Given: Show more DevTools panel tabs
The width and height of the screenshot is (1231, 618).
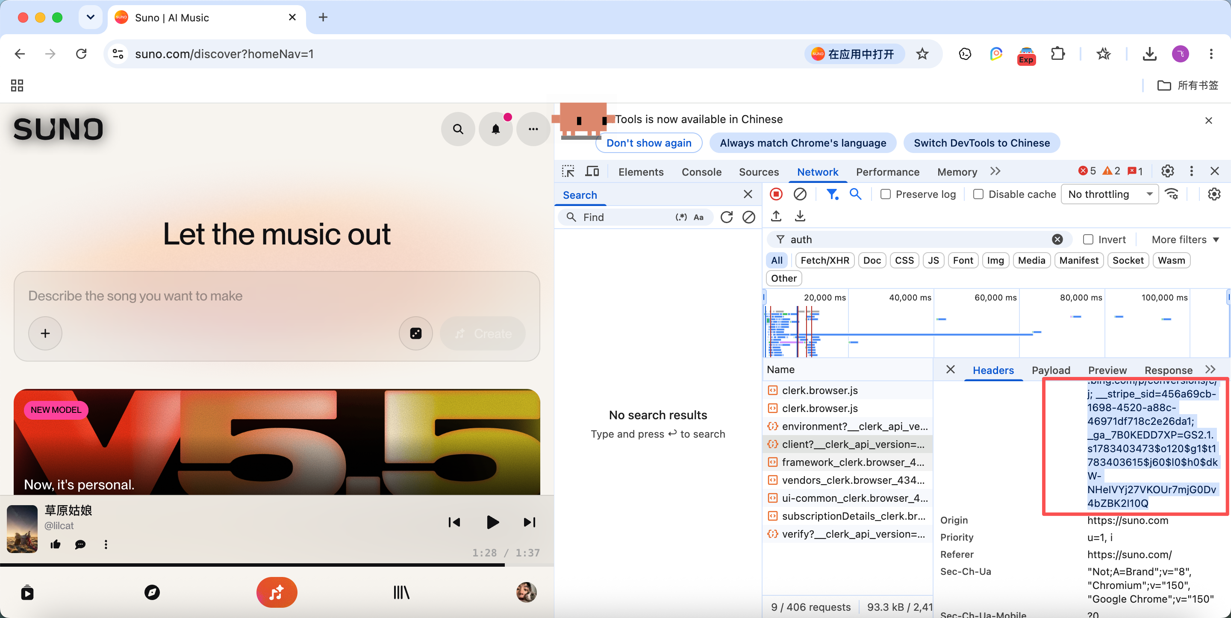Looking at the screenshot, I should (x=995, y=171).
